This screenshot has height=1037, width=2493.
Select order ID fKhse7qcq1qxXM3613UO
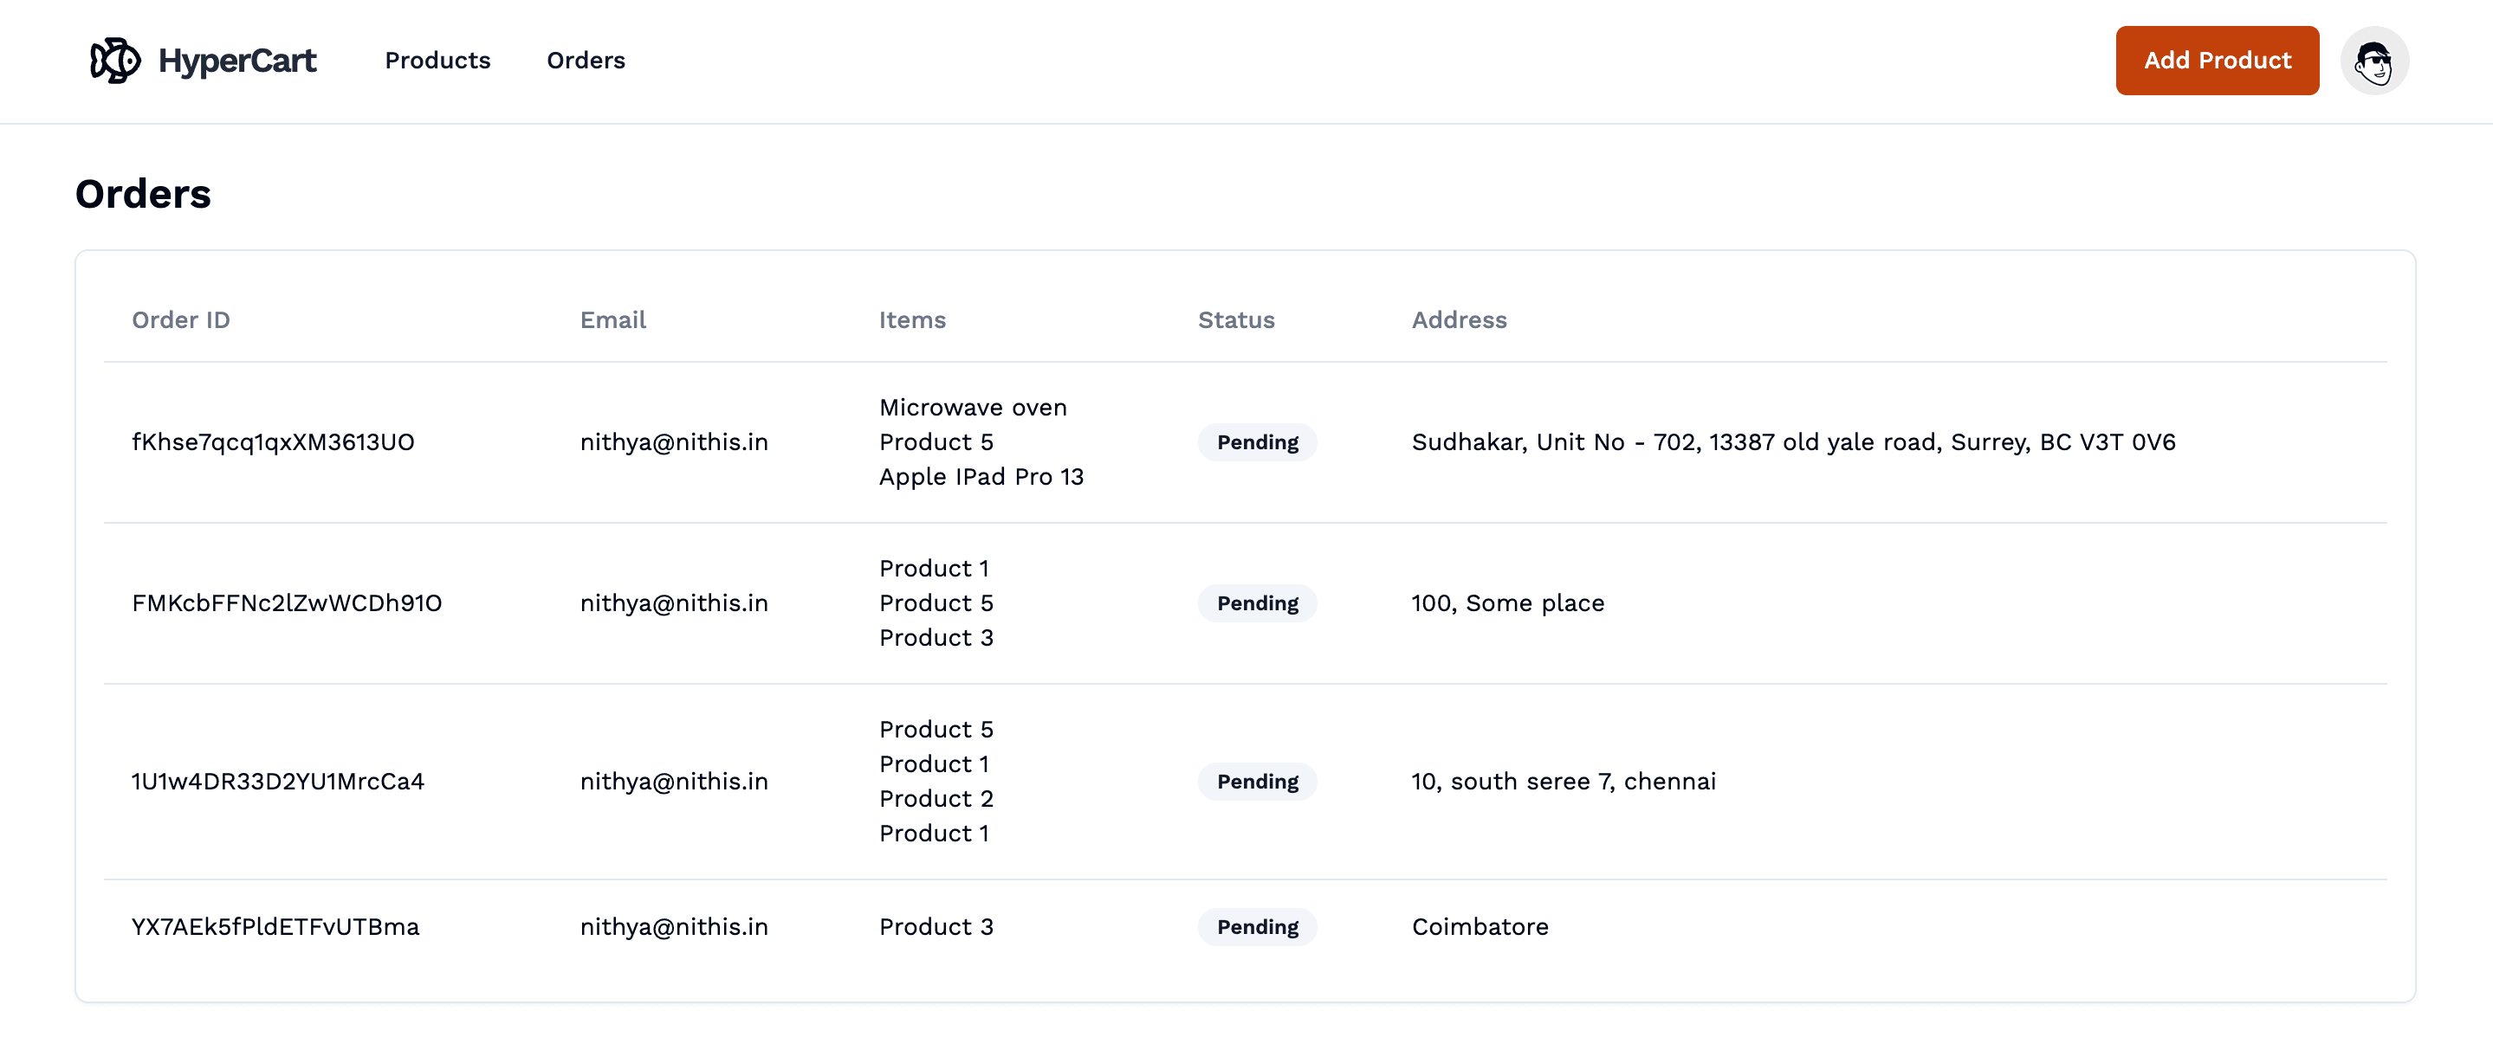[273, 442]
